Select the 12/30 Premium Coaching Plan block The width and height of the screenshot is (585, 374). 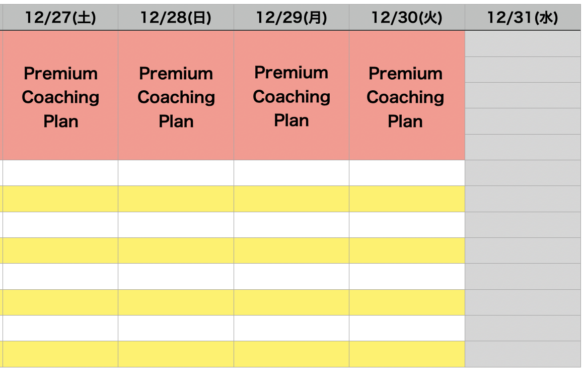coord(407,97)
